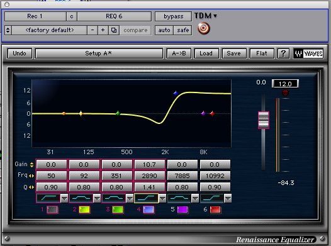The width and height of the screenshot is (331, 246).
Task: Open the TDM format dropdown
Action: (x=206, y=16)
